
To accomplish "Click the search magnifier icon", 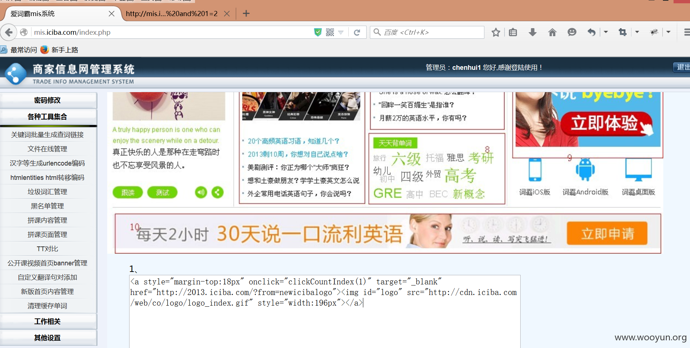I will coord(377,32).
